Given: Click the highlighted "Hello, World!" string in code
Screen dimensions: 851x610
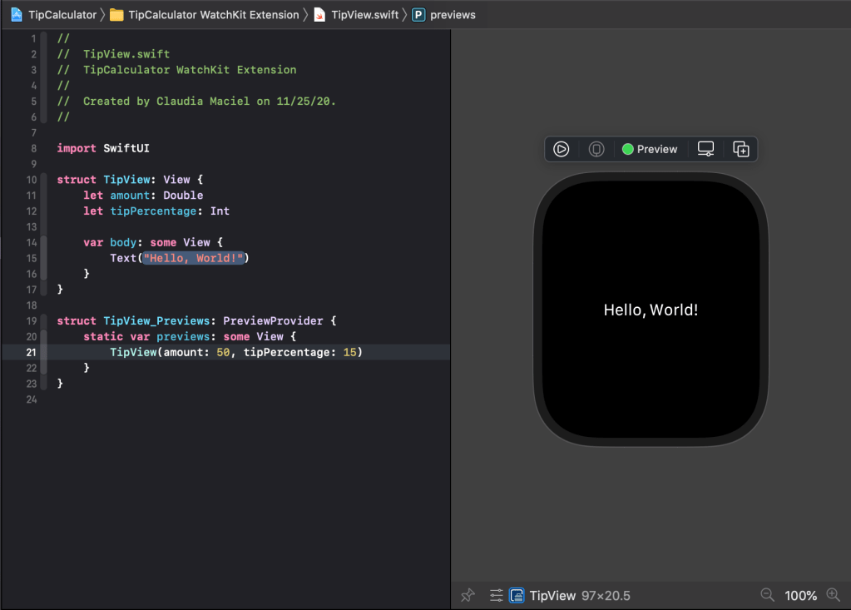Looking at the screenshot, I should click(x=193, y=258).
